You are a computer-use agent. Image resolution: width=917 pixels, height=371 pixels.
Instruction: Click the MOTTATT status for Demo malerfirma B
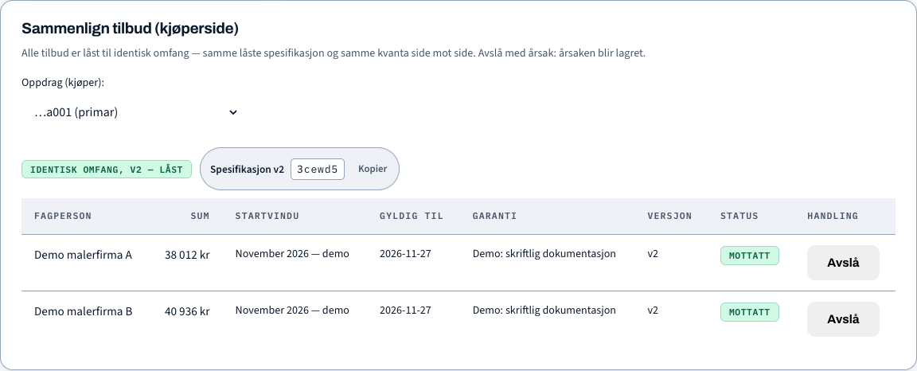(749, 312)
